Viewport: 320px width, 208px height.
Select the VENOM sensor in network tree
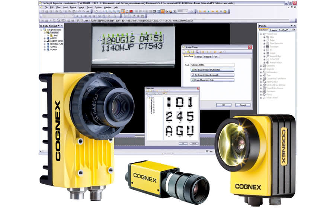tap(54, 50)
